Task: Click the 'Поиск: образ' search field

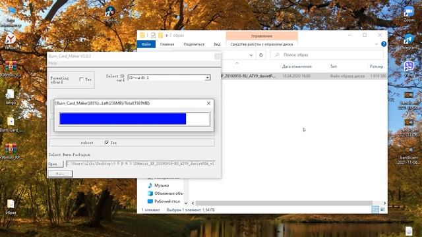Action: point(327,55)
